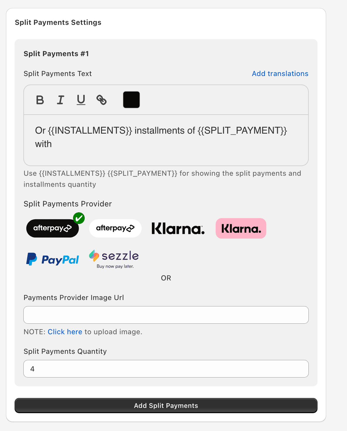Open the Add translations link
Viewport: 347px width, 431px height.
pos(280,74)
